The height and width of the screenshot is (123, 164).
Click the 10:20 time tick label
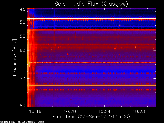70,111
